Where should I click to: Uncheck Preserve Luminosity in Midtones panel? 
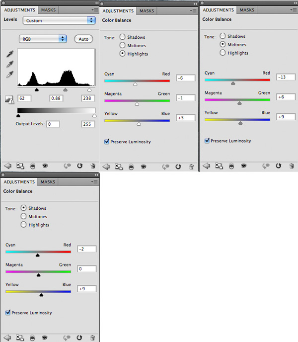click(207, 141)
